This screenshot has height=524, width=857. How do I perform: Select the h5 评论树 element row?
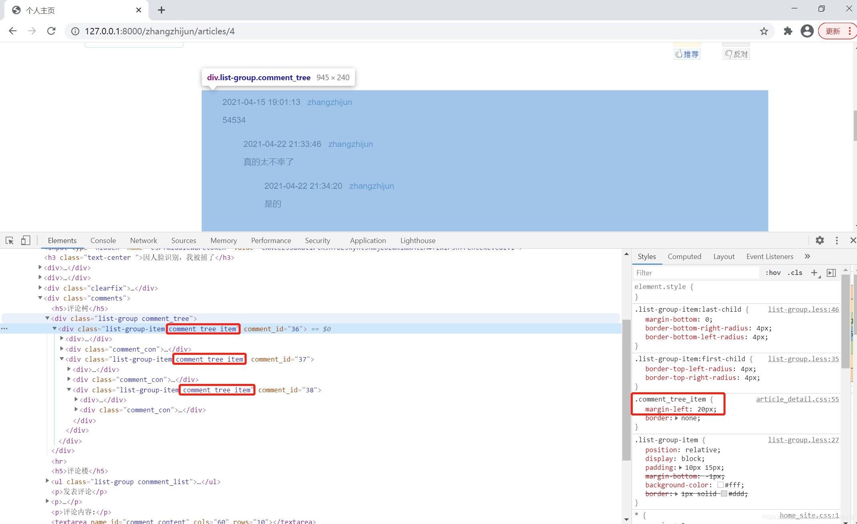(80, 308)
